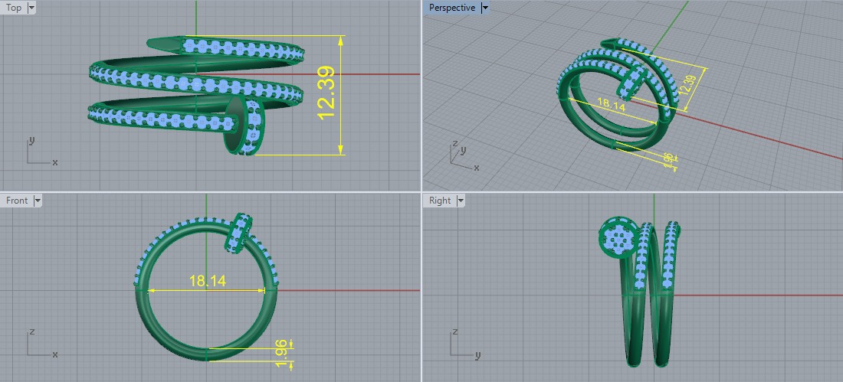843x382 pixels.
Task: Select the 12.39 dimension in Top view
Action: 326,93
